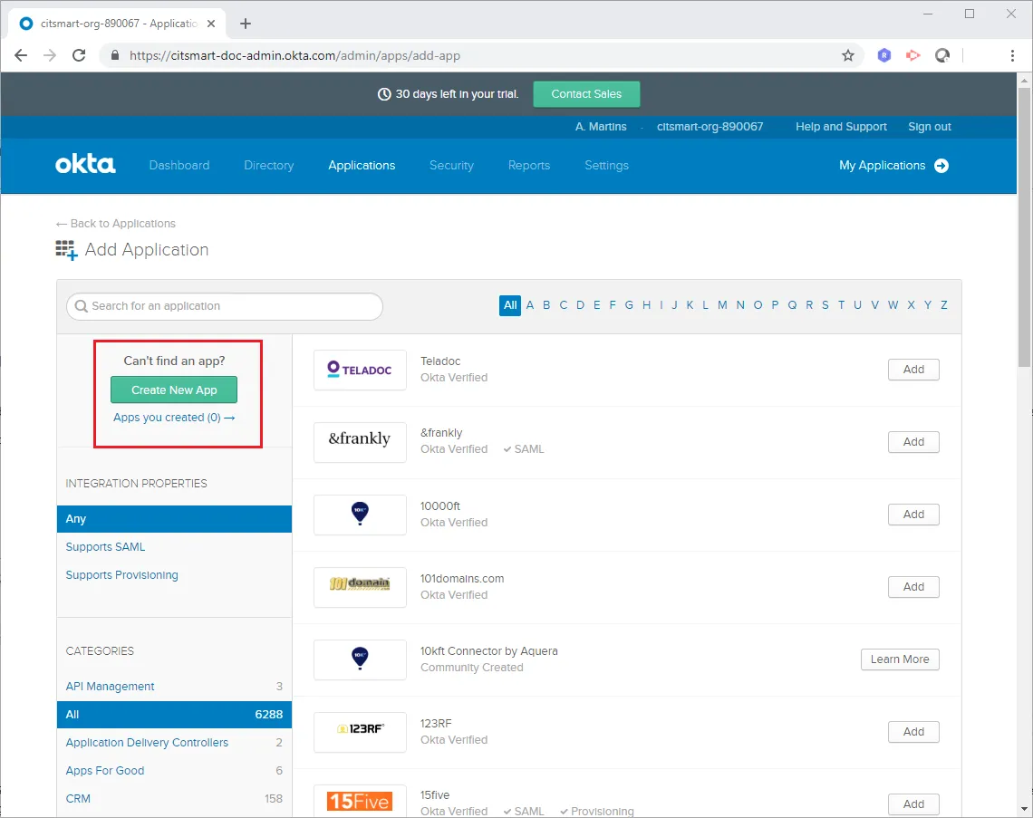Click Sign out link
Screen dimensions: 1033x818
pos(930,127)
